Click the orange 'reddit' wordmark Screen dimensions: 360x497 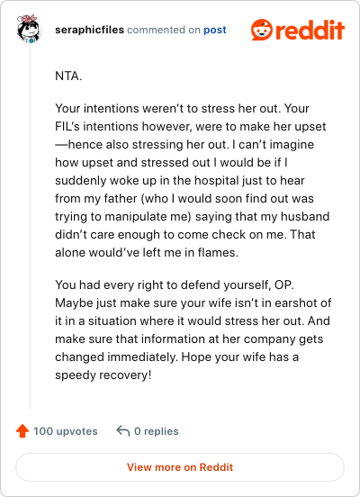[x=310, y=30]
